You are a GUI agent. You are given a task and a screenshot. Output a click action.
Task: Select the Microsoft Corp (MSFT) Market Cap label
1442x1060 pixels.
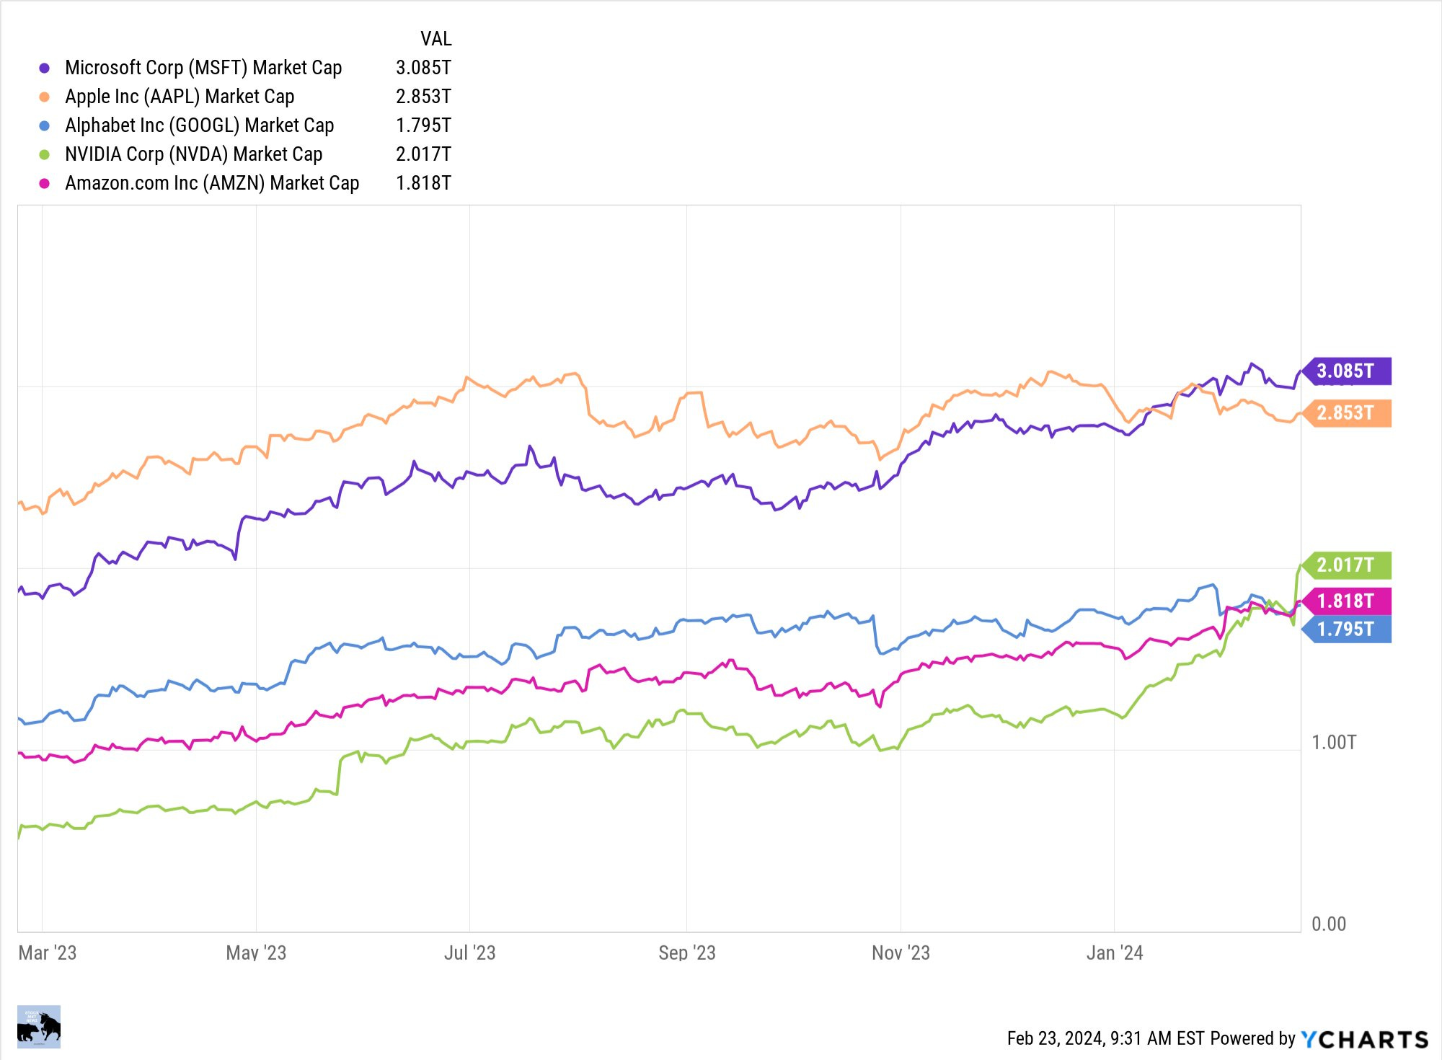coord(203,68)
